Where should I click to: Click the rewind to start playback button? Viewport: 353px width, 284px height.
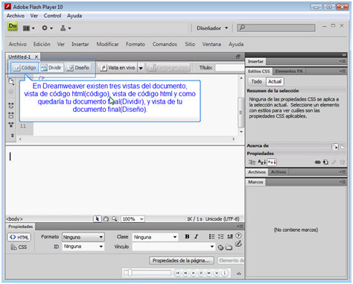tap(177, 273)
